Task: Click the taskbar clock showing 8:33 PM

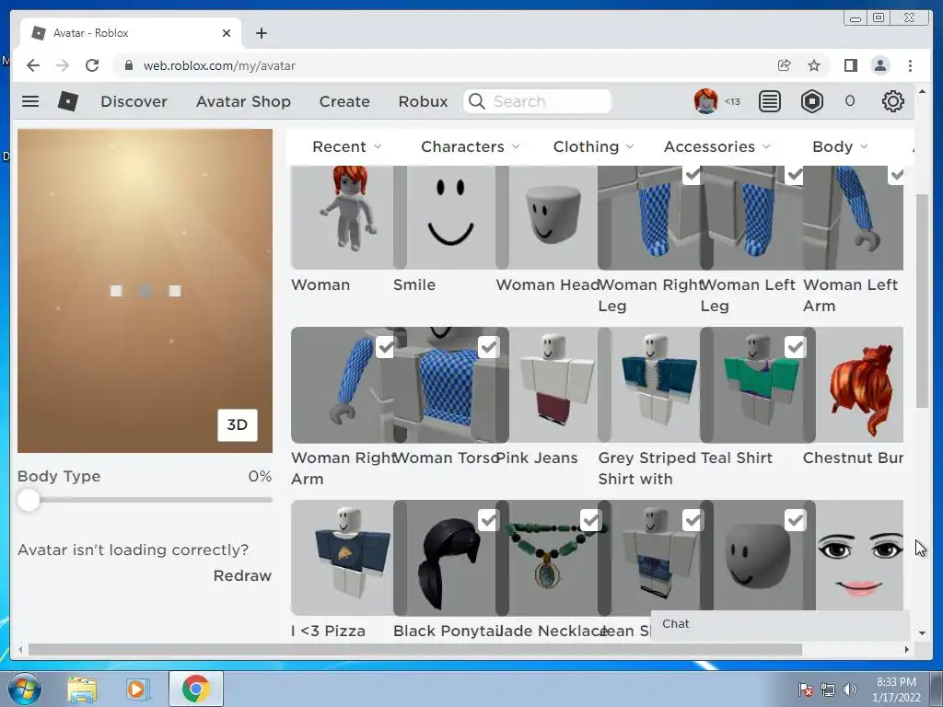Action: (896, 689)
